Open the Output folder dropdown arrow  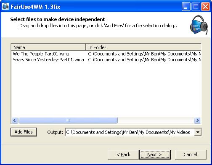click(x=198, y=132)
